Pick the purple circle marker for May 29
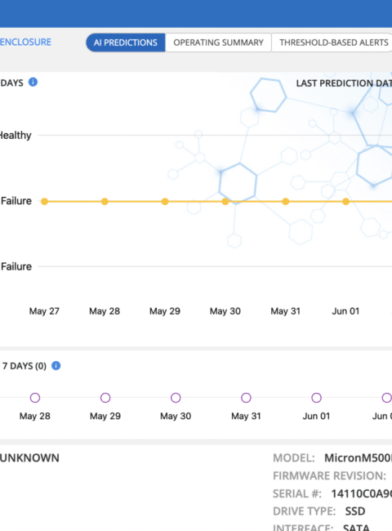Image resolution: width=392 pixels, height=531 pixels. point(105,398)
